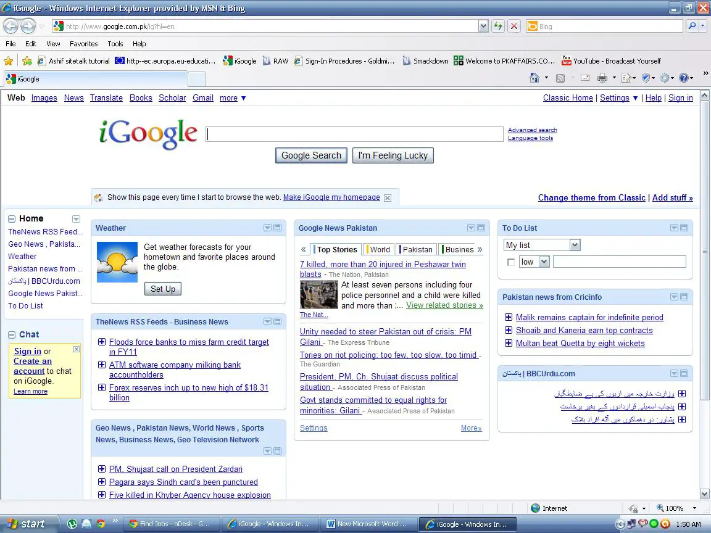The image size is (711, 533).
Task: Expand the Malik remains captain item
Action: (509, 317)
